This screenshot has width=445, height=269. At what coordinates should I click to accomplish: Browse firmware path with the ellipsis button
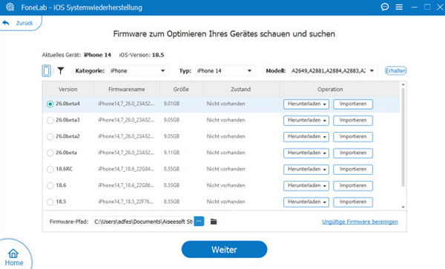tap(199, 221)
